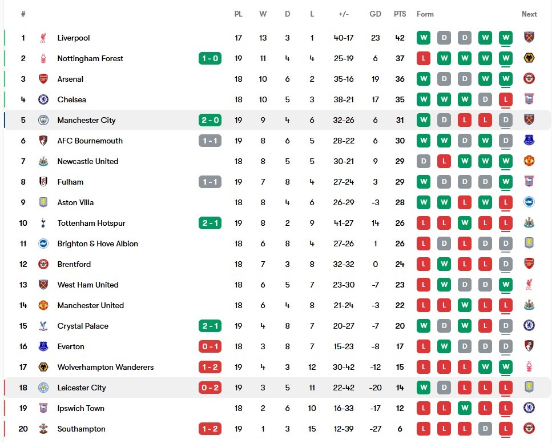This screenshot has height=443, width=552.
Task: Click the Crystal Palace eagle crest
Action: tap(43, 326)
